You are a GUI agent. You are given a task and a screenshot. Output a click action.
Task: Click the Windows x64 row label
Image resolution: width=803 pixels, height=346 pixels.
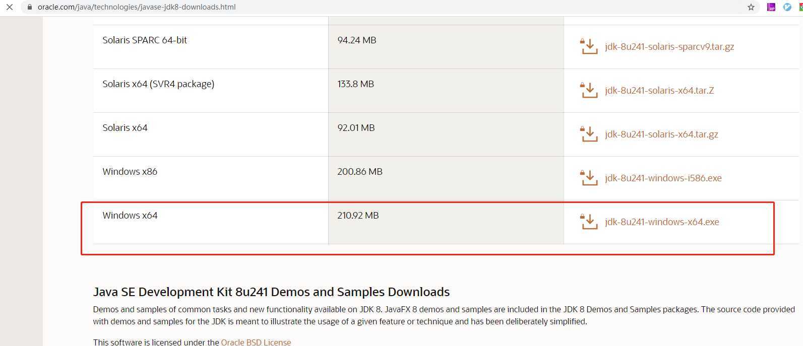coord(130,216)
